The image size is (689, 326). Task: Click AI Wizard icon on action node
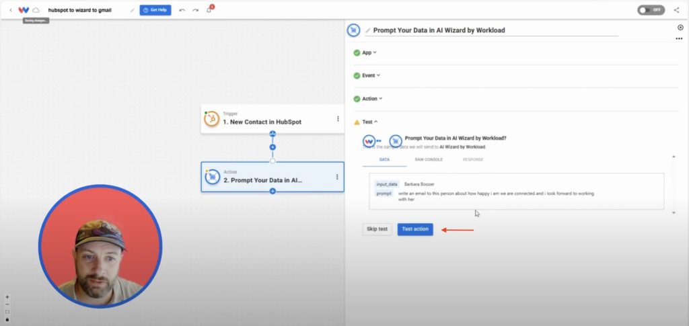pyautogui.click(x=212, y=177)
